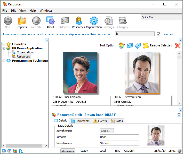Click the Web Site globe icon
The width and height of the screenshot is (183, 154).
tap(36, 21)
